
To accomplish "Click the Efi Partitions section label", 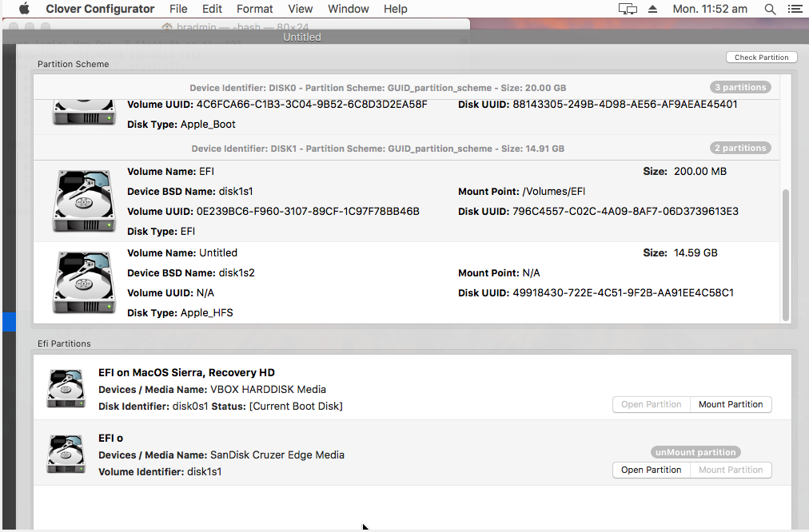I will (x=64, y=343).
